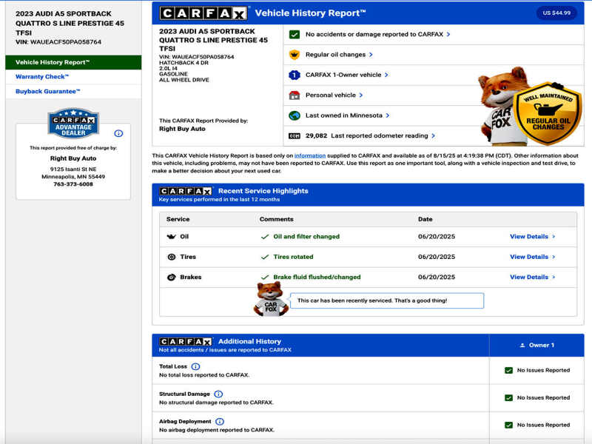Open the info icon next to Structural Damage

coord(218,394)
